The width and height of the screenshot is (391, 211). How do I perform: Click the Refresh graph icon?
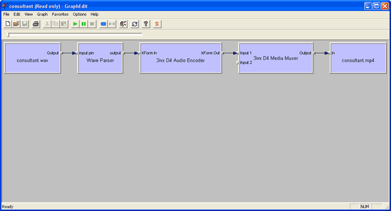134,24
